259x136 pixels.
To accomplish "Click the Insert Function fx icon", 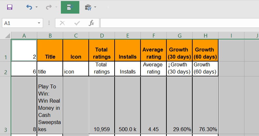I will [x=92, y=23].
